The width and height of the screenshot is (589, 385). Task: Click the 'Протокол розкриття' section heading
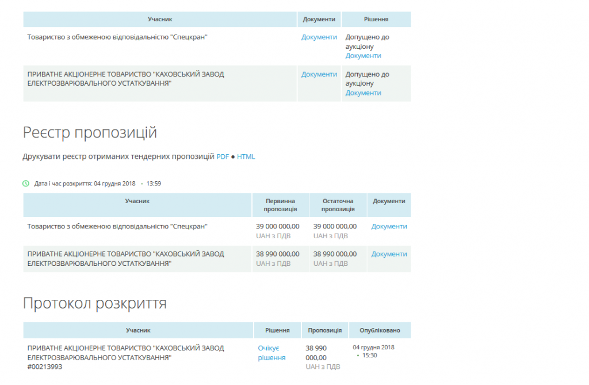[x=95, y=303]
